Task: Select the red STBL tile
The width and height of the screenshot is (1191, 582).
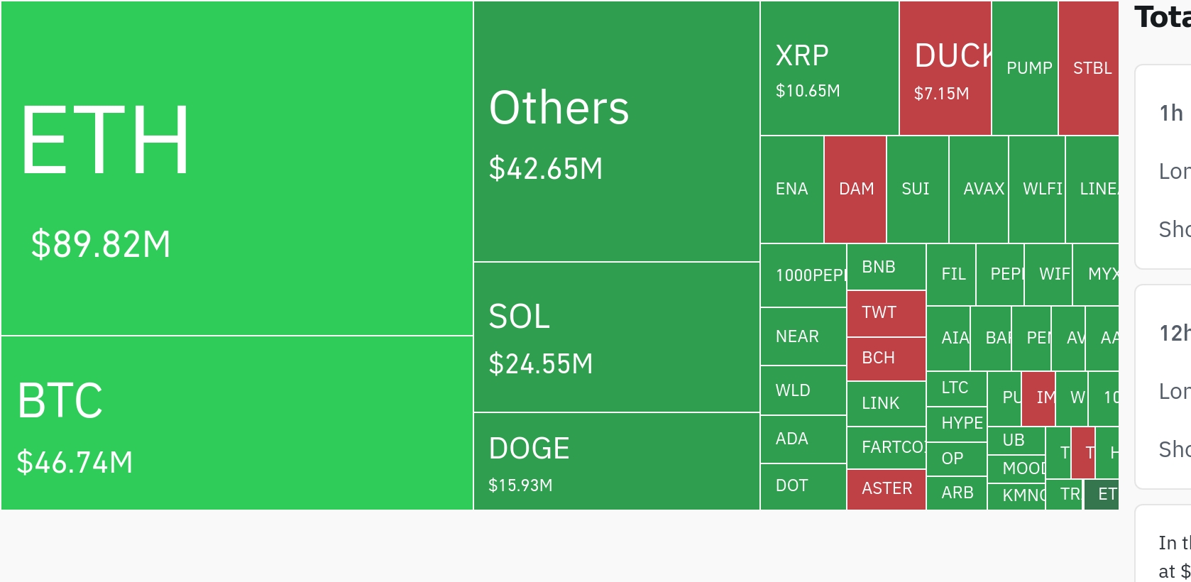Action: [1088, 69]
